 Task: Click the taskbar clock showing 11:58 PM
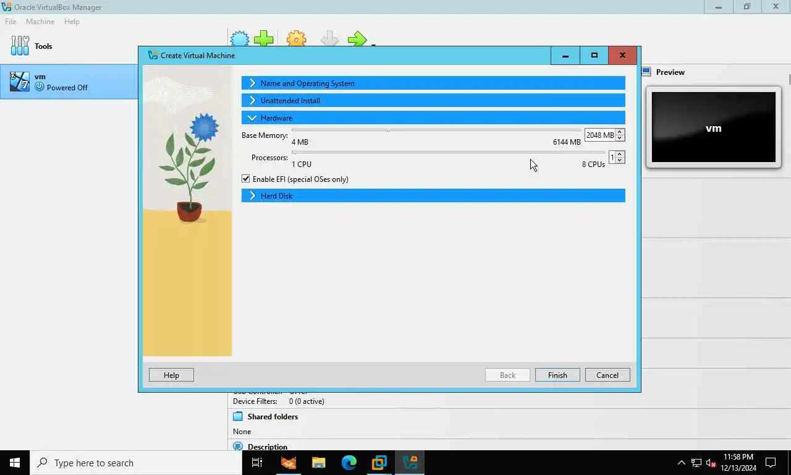738,463
